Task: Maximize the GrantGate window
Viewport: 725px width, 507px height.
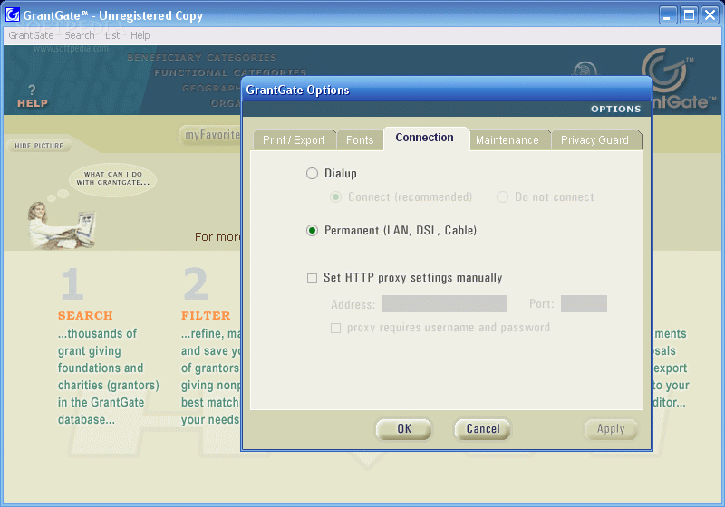Action: pos(689,15)
